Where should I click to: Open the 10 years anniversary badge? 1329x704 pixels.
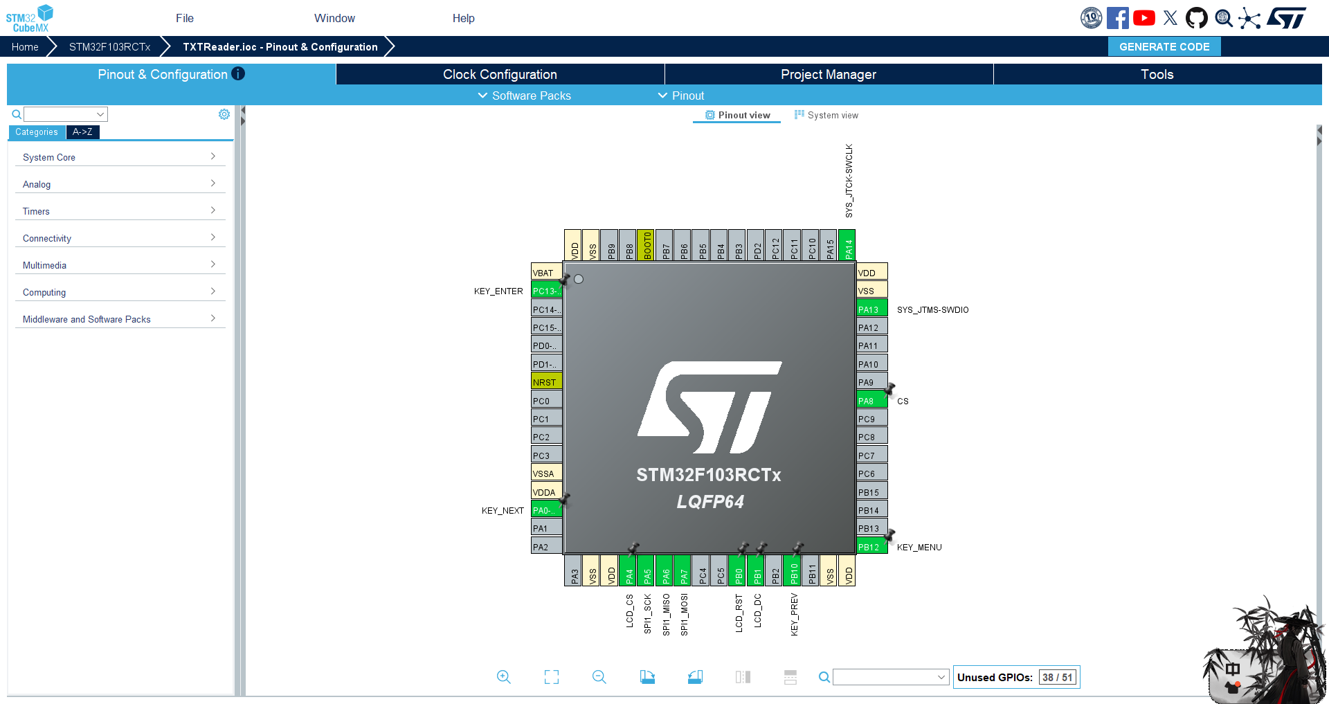[x=1092, y=18]
